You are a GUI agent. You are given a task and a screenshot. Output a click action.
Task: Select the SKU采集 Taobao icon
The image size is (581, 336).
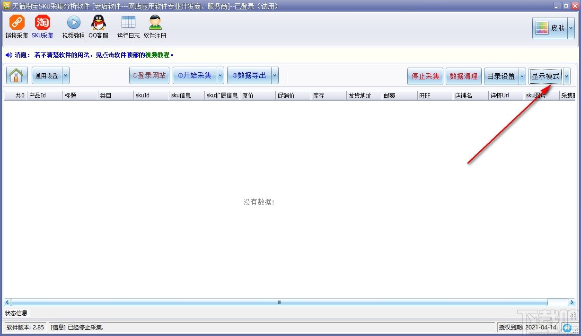click(x=43, y=27)
